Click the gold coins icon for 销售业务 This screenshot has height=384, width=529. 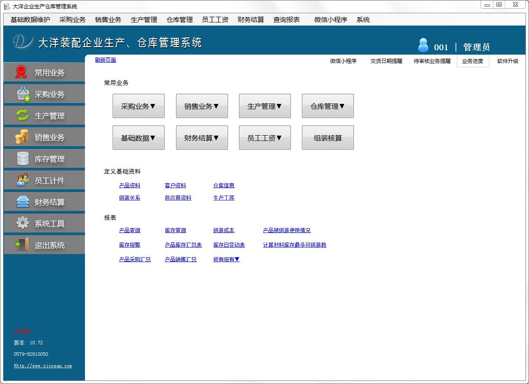click(22, 137)
